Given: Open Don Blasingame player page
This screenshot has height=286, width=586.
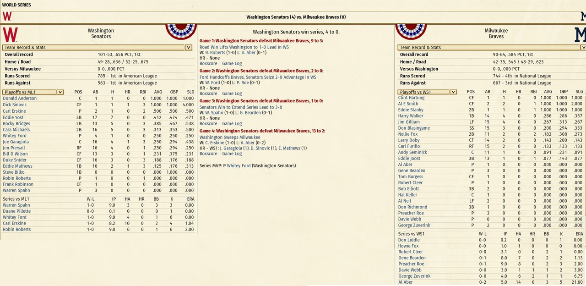Looking at the screenshot, I should click(x=414, y=128).
